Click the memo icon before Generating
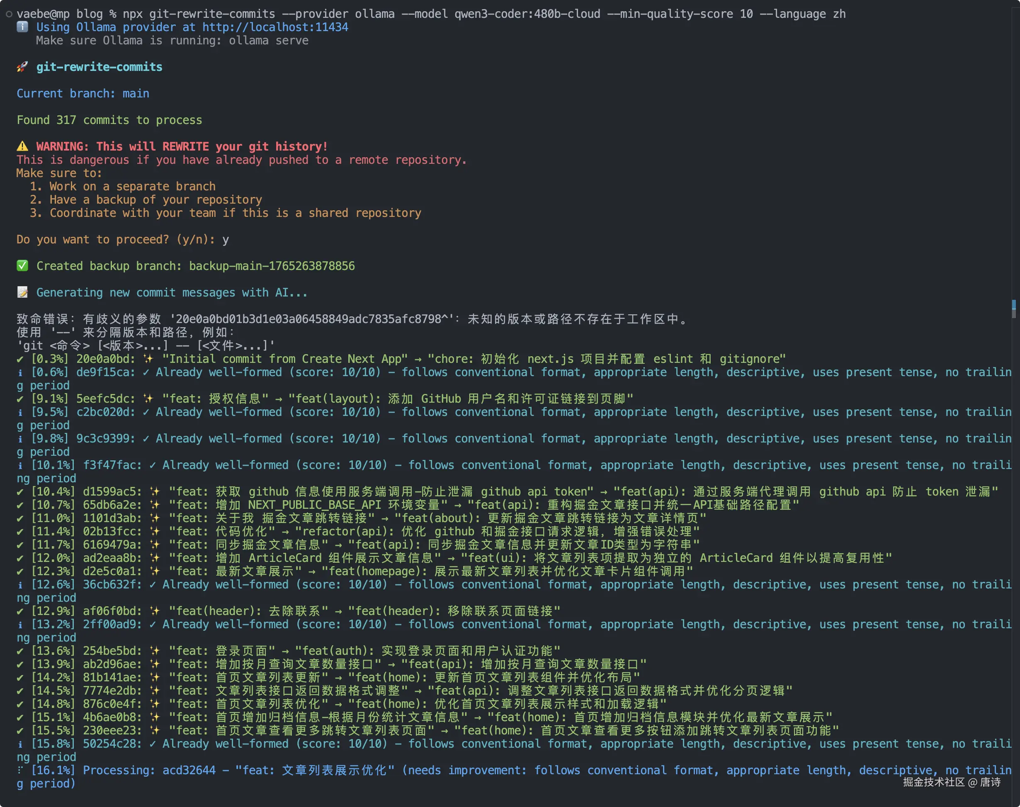The width and height of the screenshot is (1020, 807). click(22, 292)
